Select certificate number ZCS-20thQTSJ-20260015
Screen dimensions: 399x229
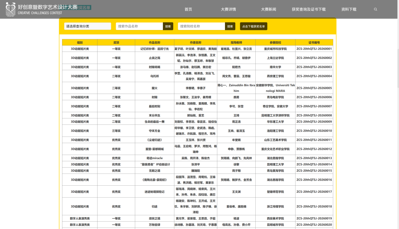[x=314, y=171]
